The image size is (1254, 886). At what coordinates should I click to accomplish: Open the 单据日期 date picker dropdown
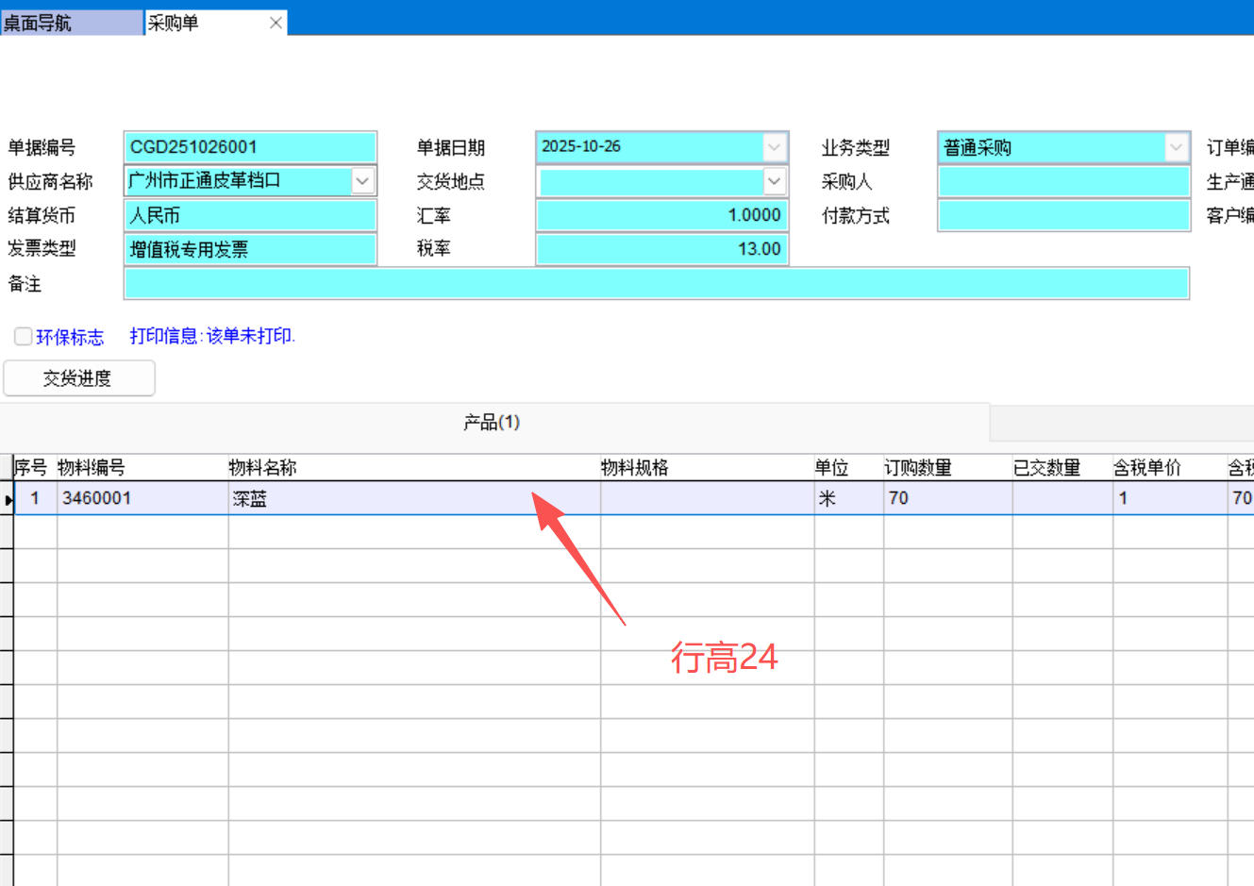pyautogui.click(x=774, y=147)
